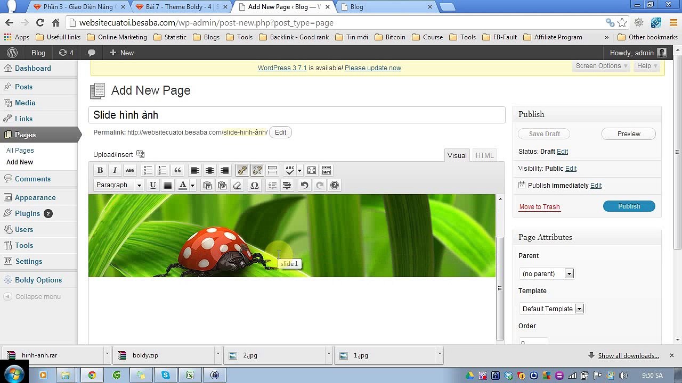
Task: Apply the current text color
Action: (183, 185)
